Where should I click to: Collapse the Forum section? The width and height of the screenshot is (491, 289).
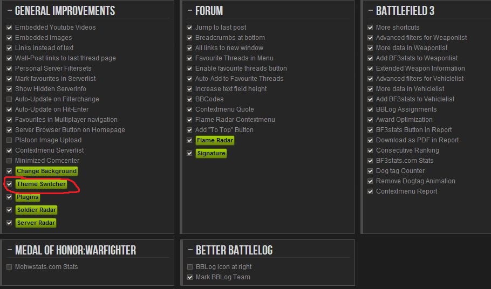click(x=190, y=11)
